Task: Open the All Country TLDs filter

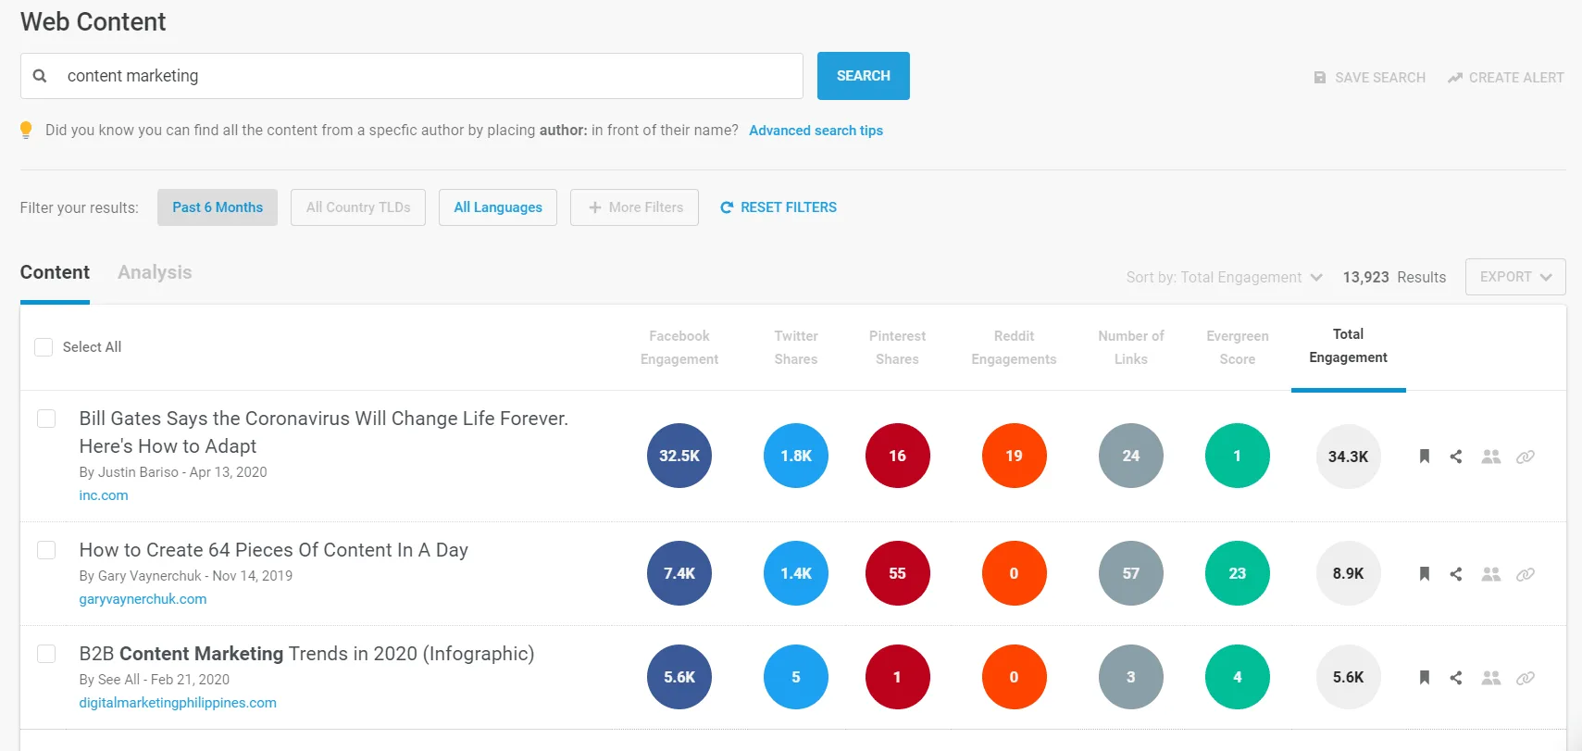Action: pyautogui.click(x=358, y=207)
